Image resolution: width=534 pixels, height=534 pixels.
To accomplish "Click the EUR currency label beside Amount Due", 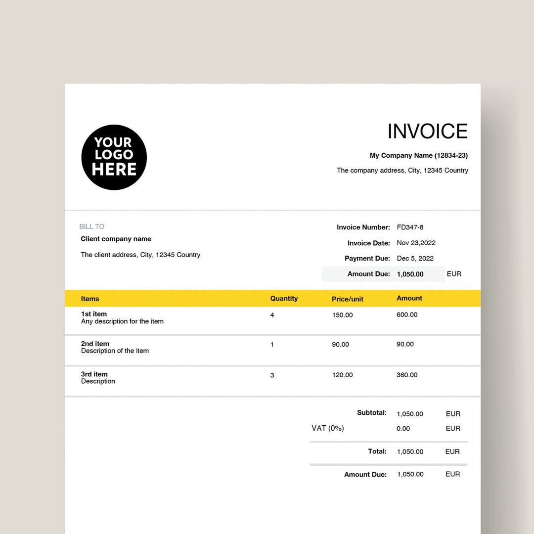I will pyautogui.click(x=454, y=273).
